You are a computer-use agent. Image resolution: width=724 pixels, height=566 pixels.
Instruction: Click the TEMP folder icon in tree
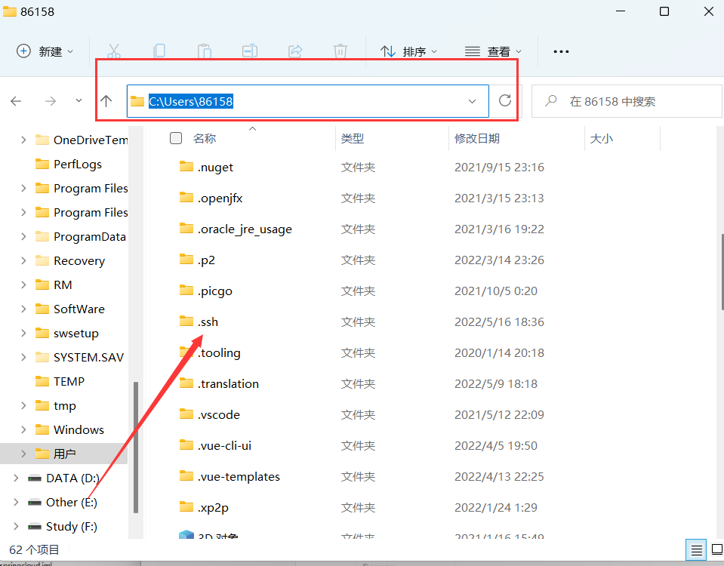[x=42, y=381]
